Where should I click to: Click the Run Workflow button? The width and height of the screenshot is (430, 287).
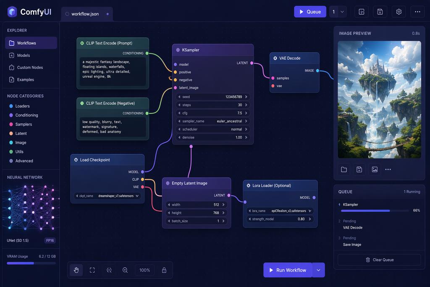(288, 270)
